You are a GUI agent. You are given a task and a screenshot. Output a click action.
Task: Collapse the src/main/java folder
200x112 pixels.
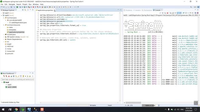4,18
